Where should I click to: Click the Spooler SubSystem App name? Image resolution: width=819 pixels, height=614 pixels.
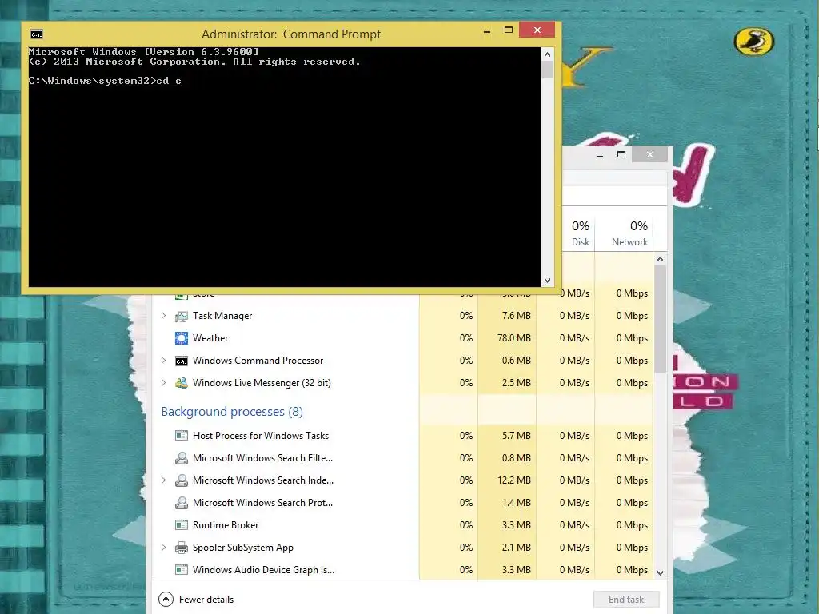pyautogui.click(x=243, y=548)
